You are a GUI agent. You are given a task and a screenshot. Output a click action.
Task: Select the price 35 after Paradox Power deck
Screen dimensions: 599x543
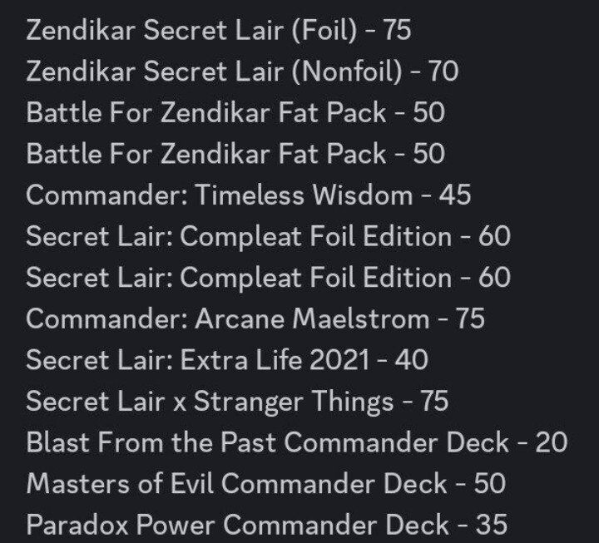click(x=491, y=525)
